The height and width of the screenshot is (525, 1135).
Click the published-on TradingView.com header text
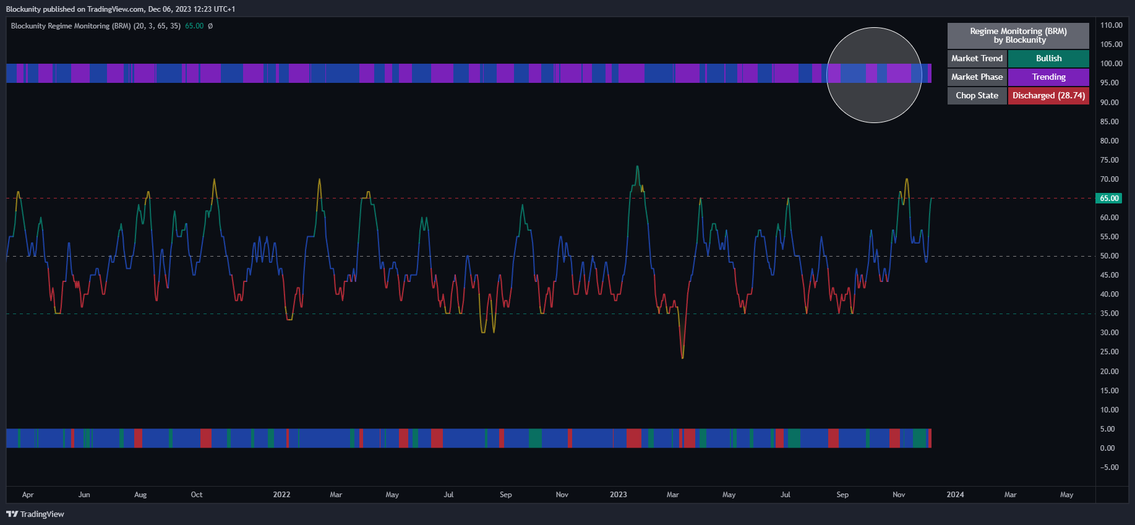121,9
